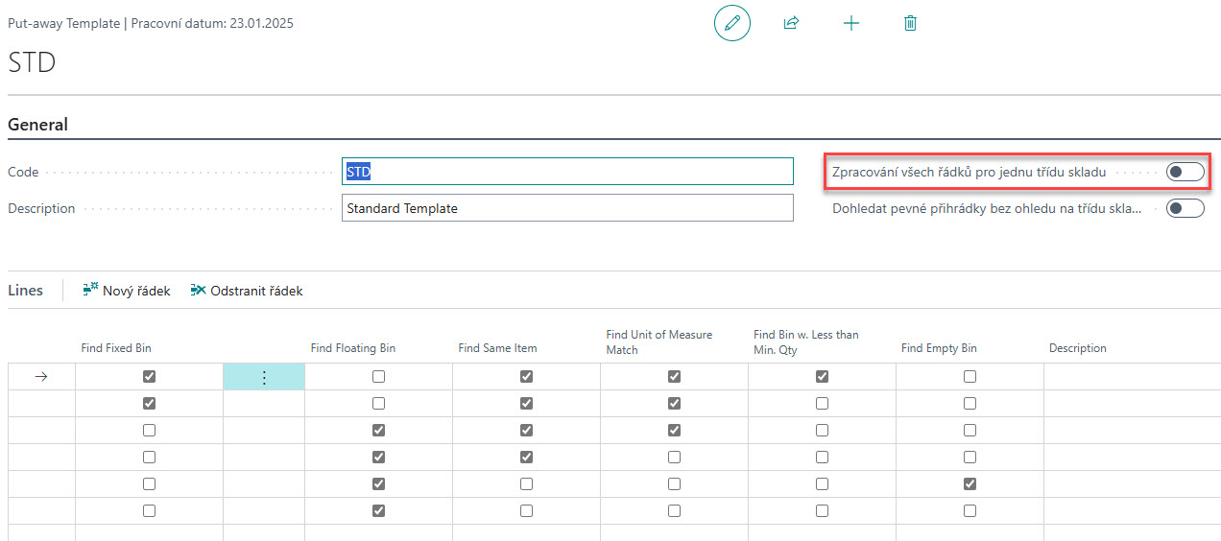
Task: Click the Odstranit řádek icon
Action: click(x=199, y=290)
